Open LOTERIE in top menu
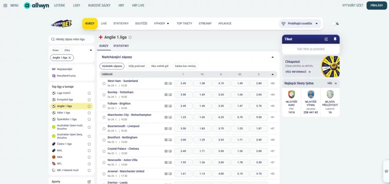The width and height of the screenshot is (390, 184). click(x=59, y=5)
